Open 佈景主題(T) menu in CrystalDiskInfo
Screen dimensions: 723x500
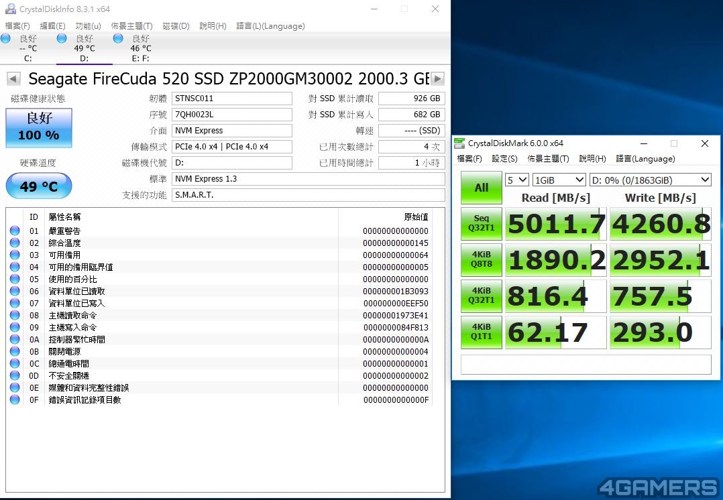coord(131,26)
